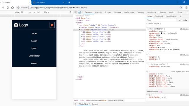Open device toolbar more options menu
Viewport: 189px width, 106px height.
tap(70, 12)
